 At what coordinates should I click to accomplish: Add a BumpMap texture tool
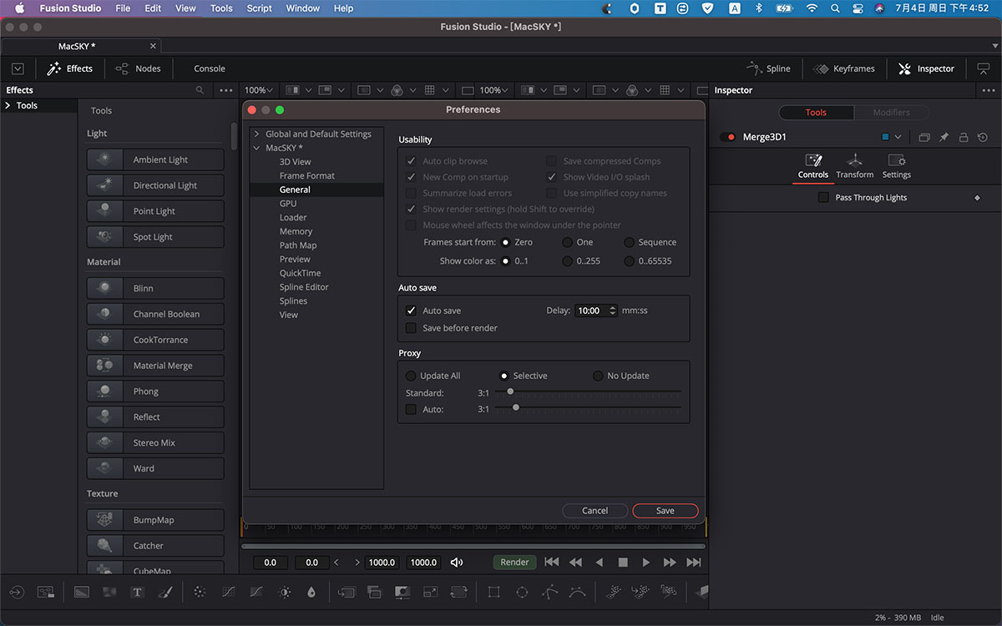pyautogui.click(x=155, y=520)
